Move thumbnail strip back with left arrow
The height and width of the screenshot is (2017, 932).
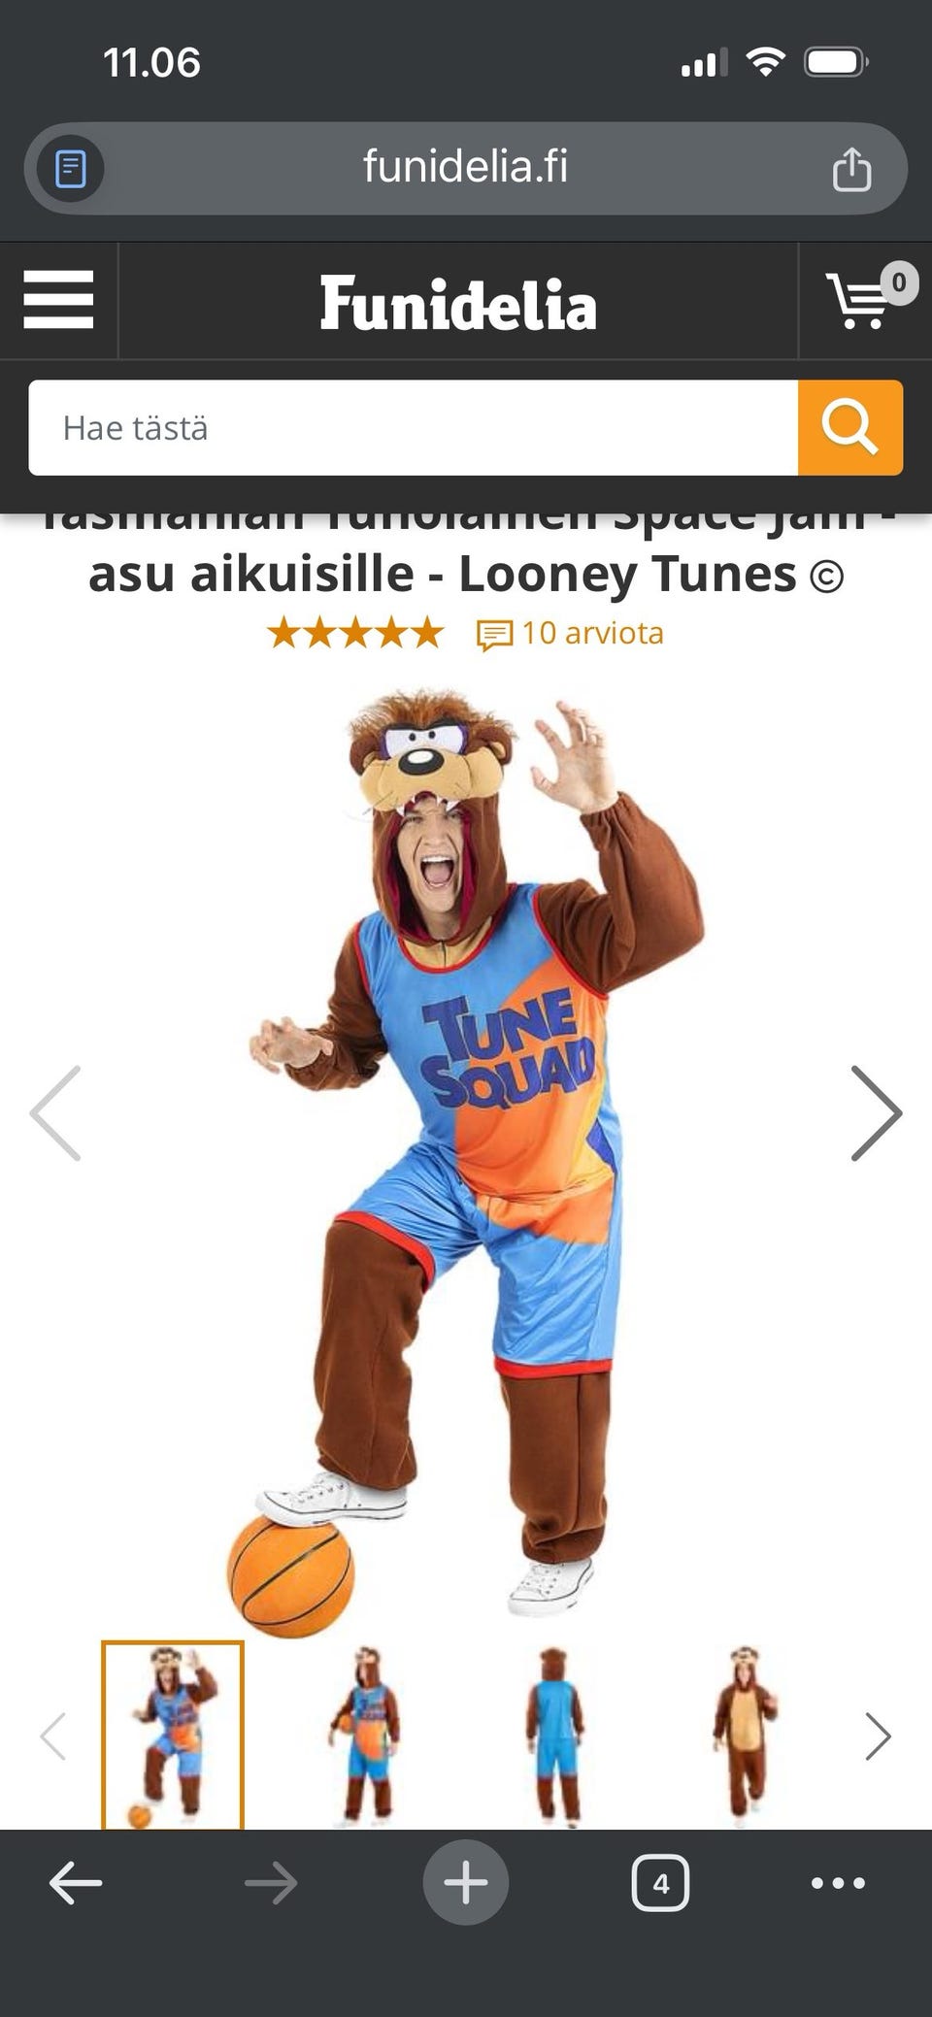click(53, 1736)
